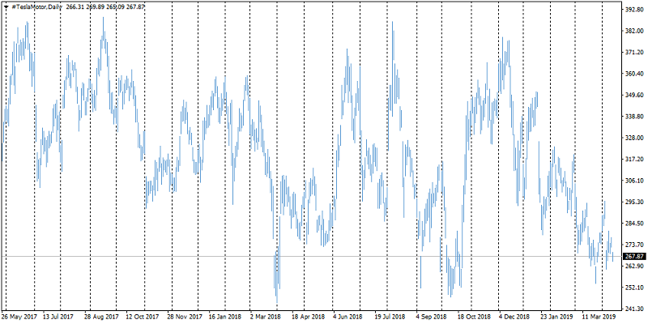Click the 252.10 price axis label
Screen dimensions: 648x324
(635, 288)
